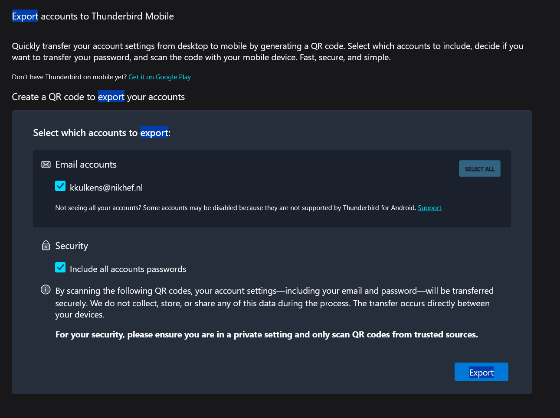Click the Quickly transfer your account settings paragraph
The image size is (560, 418).
point(268,52)
